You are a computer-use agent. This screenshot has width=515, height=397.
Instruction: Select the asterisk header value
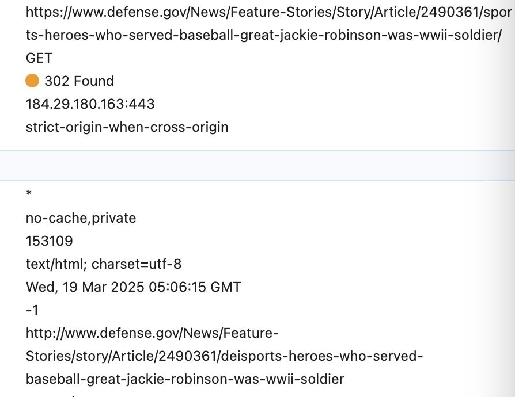[29, 193]
